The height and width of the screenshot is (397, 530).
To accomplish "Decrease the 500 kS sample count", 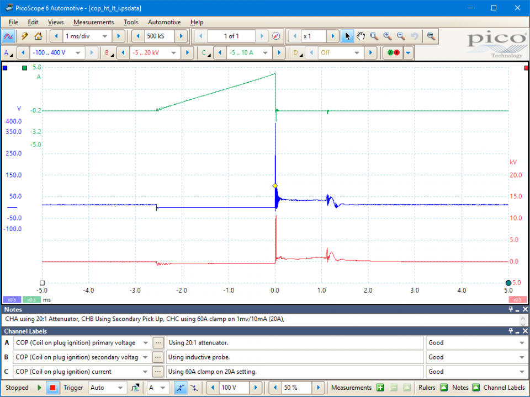I will (138, 36).
